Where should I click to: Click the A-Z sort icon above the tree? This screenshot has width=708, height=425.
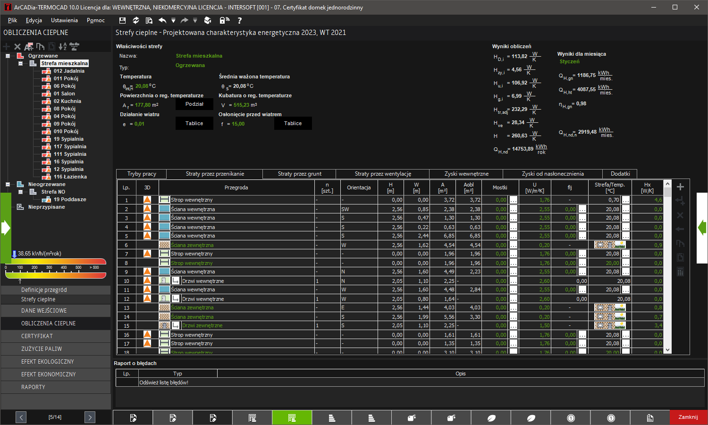[x=63, y=46]
